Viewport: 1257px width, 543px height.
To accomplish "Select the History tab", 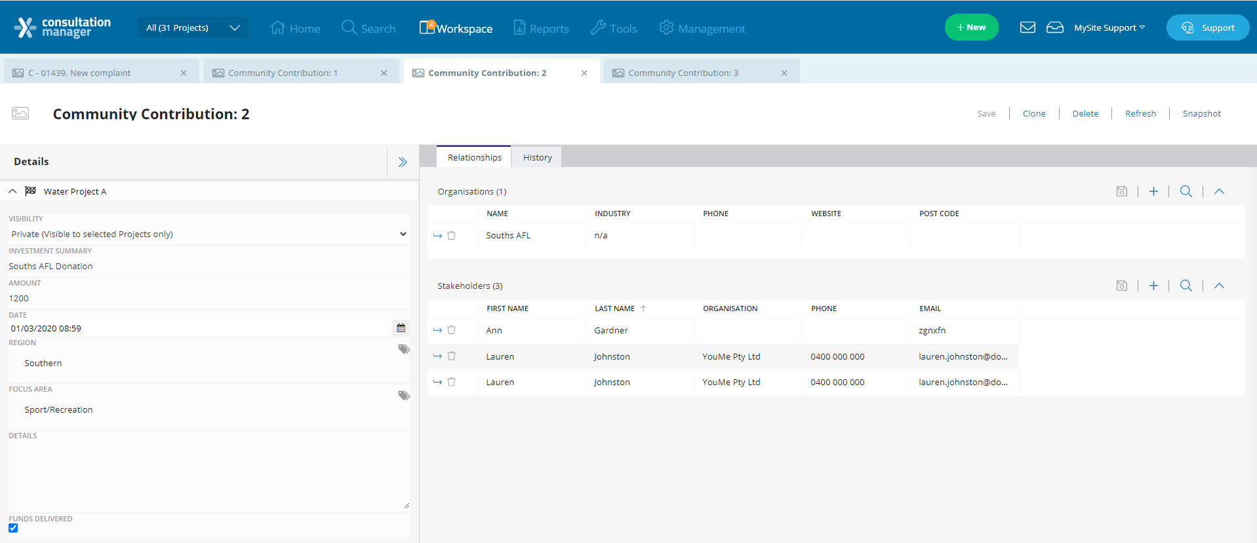I will (537, 157).
